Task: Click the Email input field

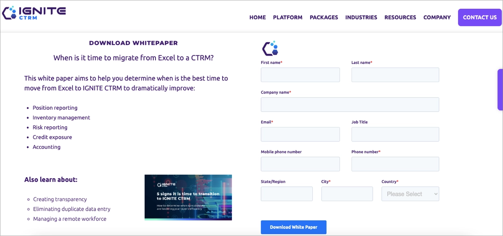Action: [300, 134]
